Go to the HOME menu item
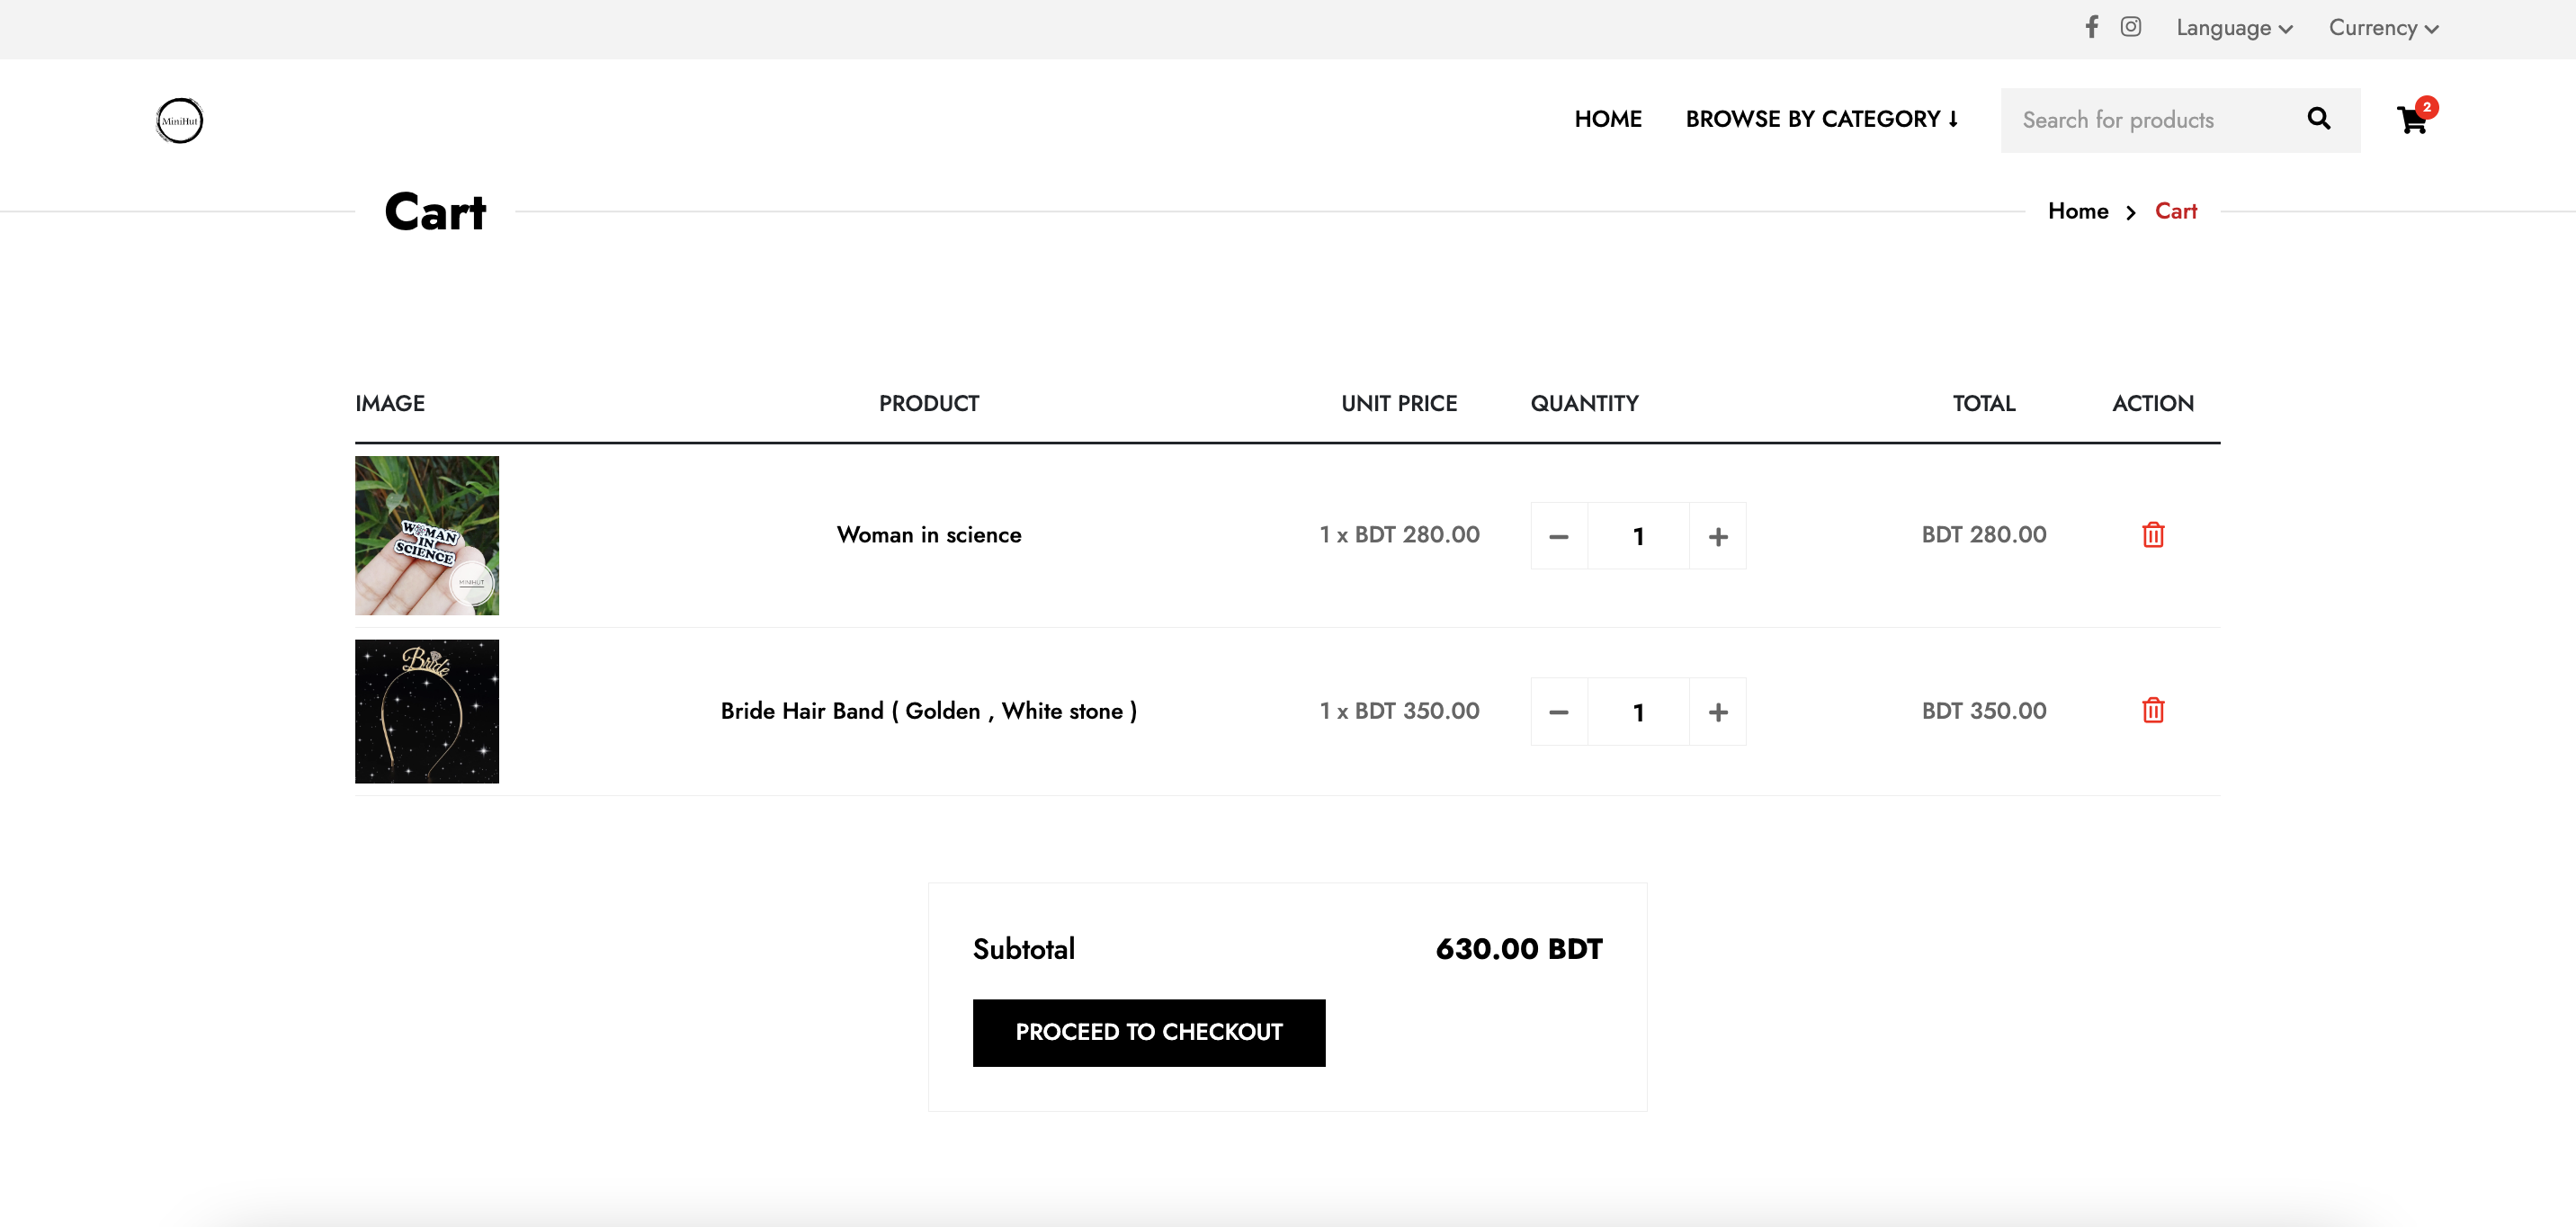 point(1608,119)
